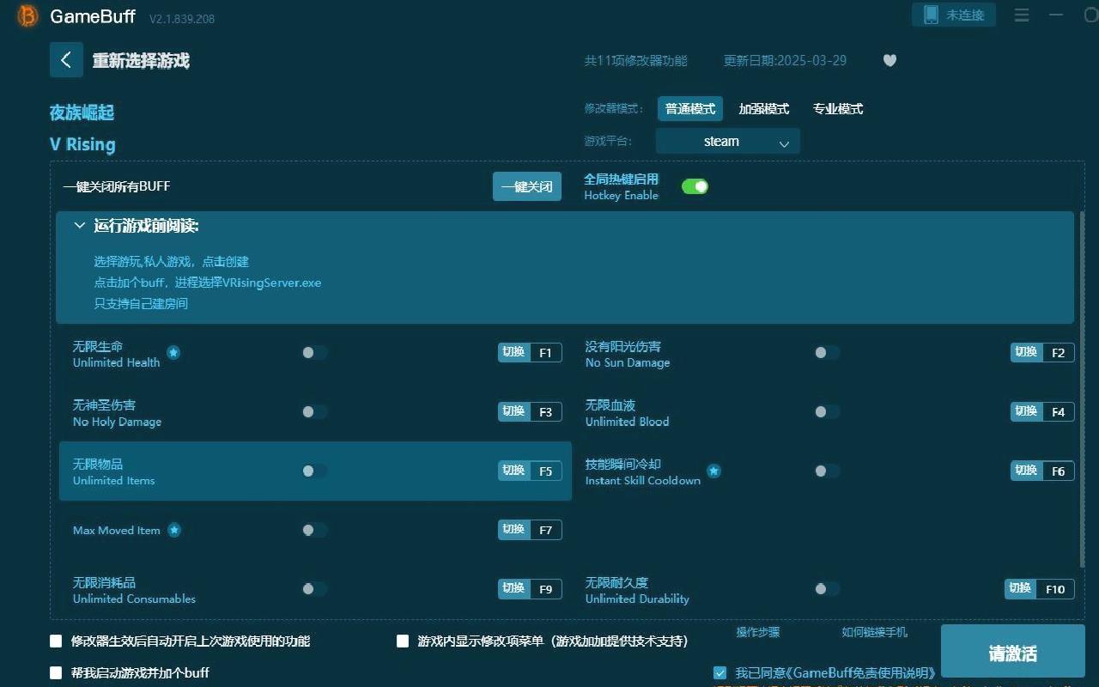This screenshot has width=1099, height=687.
Task: Turn on Instant Skill Cooldown switch
Action: pos(827,471)
